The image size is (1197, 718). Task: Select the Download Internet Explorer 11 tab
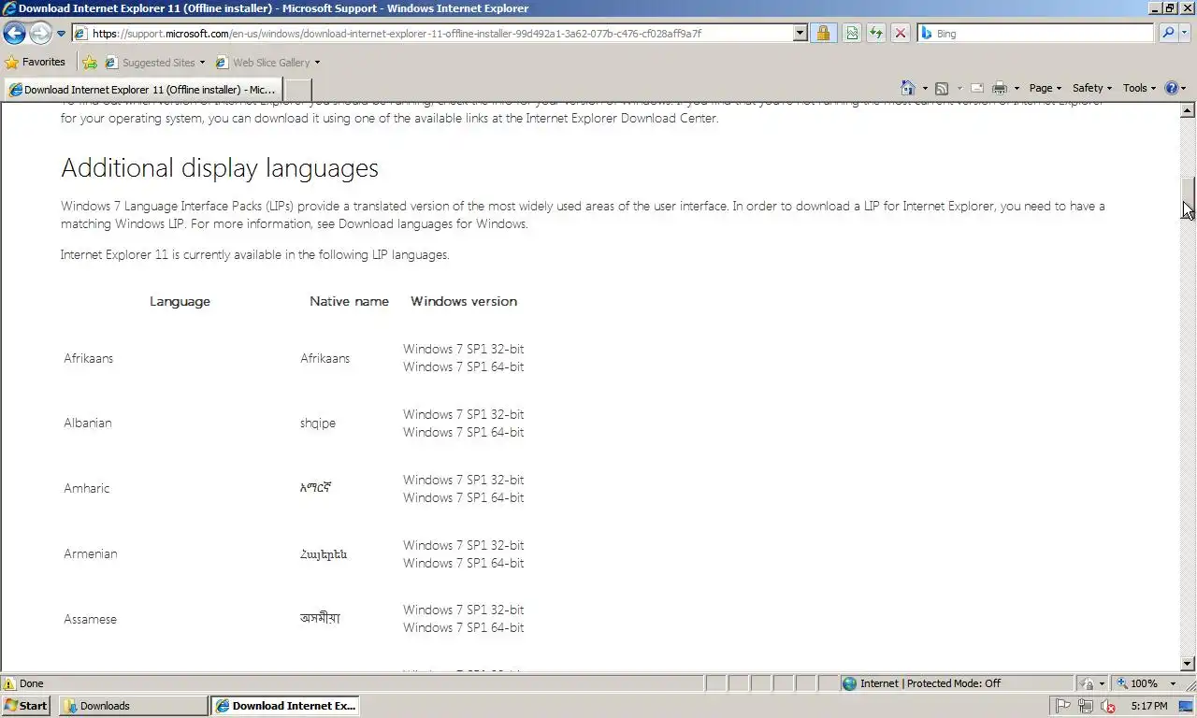click(x=142, y=90)
